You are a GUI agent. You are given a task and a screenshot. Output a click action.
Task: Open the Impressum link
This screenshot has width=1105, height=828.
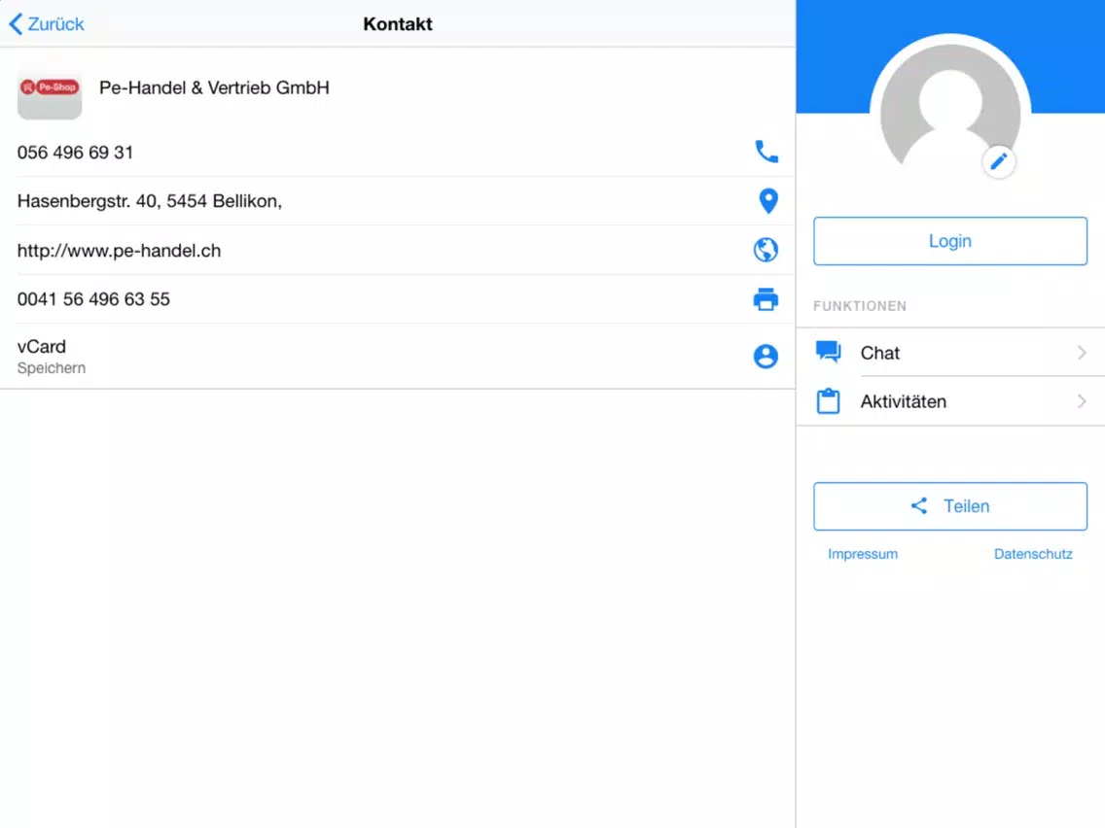pyautogui.click(x=863, y=554)
